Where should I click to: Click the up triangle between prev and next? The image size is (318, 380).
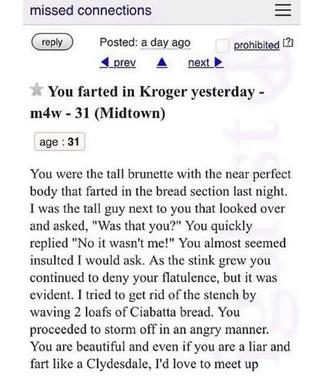pos(162,63)
